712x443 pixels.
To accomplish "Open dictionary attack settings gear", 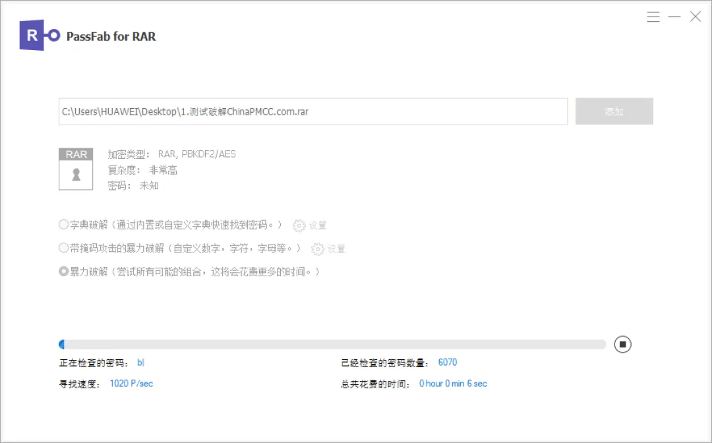I will coord(299,225).
